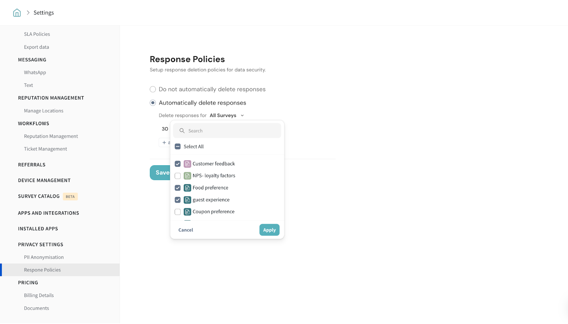
Task: Click the guest experience survey icon
Action: (187, 200)
